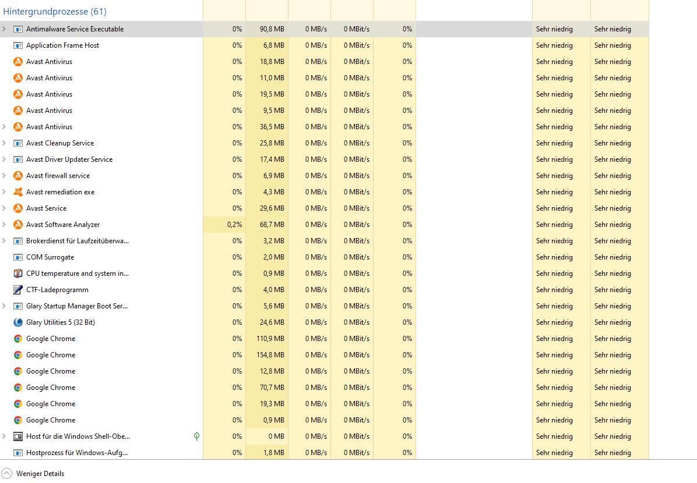Click the COM Surrogate icon
Viewport: 697px width, 483px height.
point(18,257)
